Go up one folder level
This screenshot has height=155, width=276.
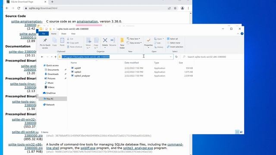click(x=56, y=57)
